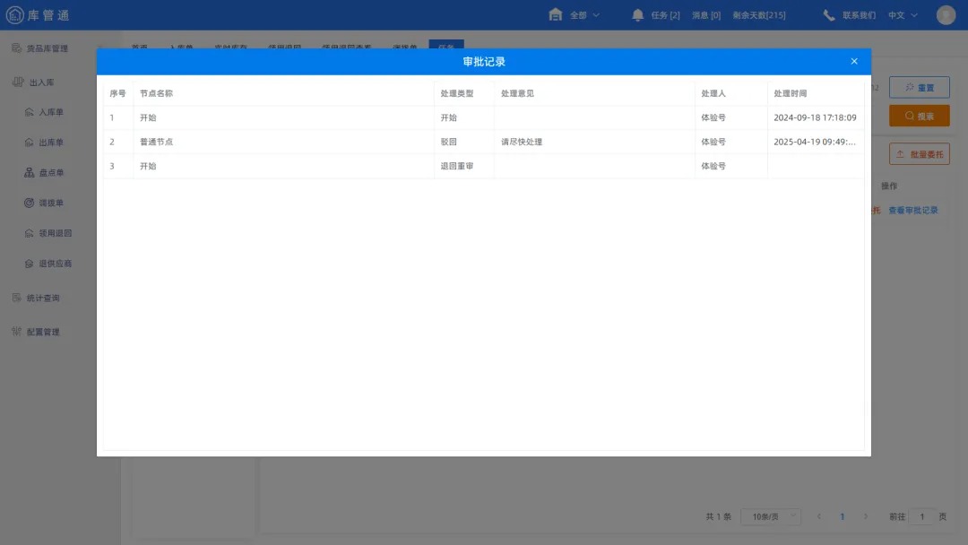Open 退供应商 in the sidebar
The width and height of the screenshot is (968, 545).
pos(54,264)
